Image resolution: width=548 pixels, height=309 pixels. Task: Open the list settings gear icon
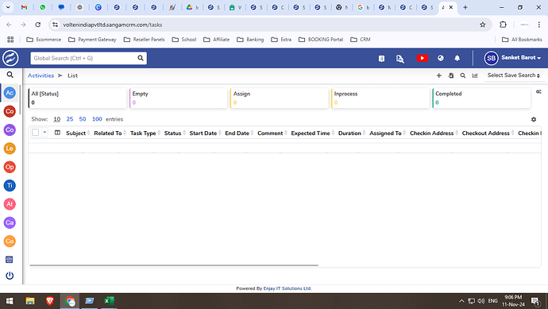point(534,119)
